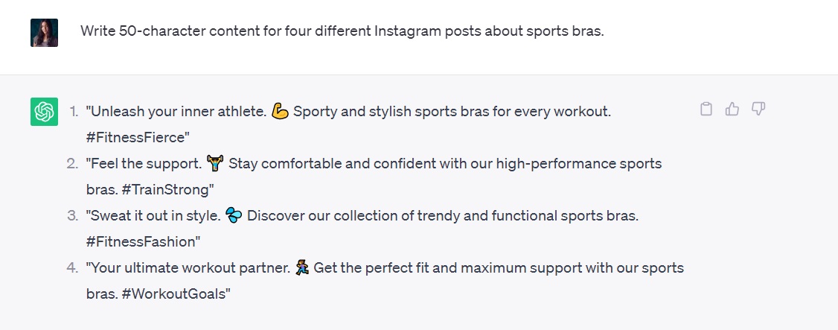Click the #FitnessFierce hashtag
The image size is (838, 330).
tap(138, 137)
